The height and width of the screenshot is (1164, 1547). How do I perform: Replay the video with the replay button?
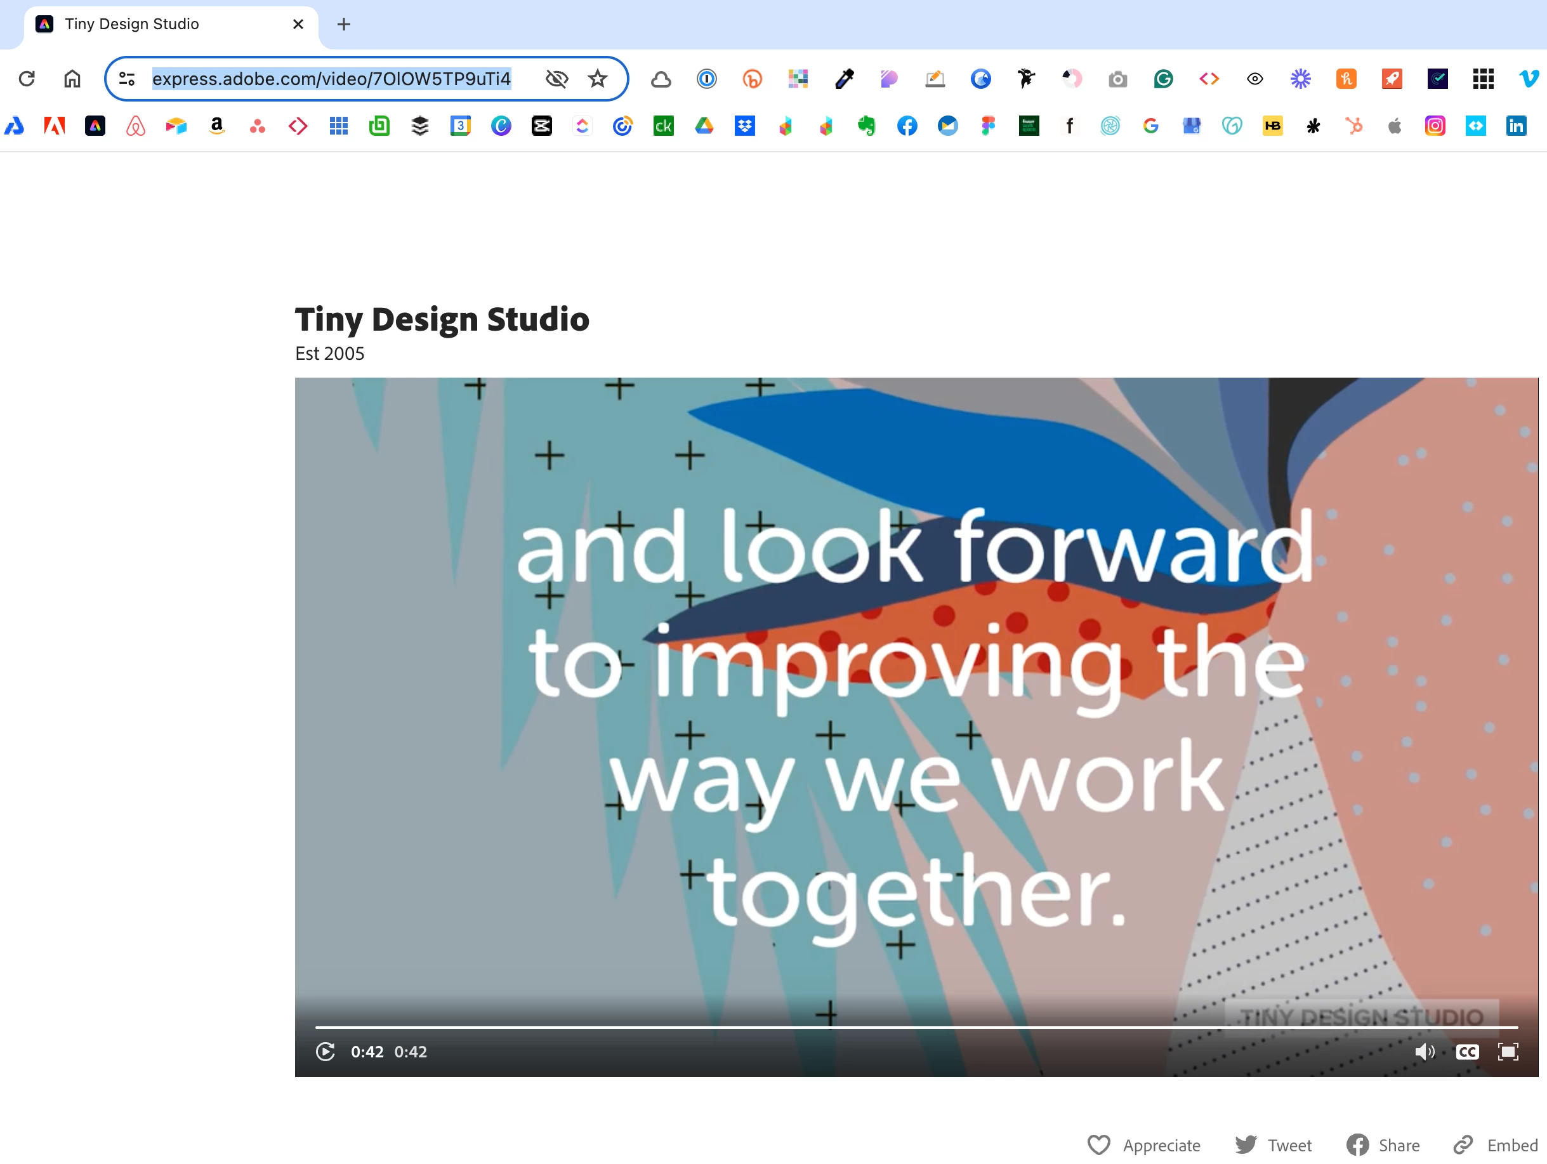point(326,1052)
